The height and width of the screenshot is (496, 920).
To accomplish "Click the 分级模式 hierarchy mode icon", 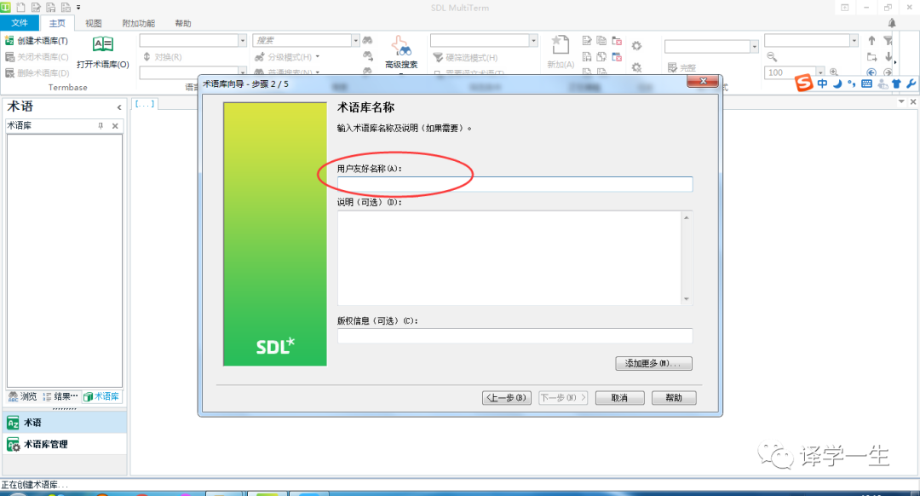I will coord(259,57).
